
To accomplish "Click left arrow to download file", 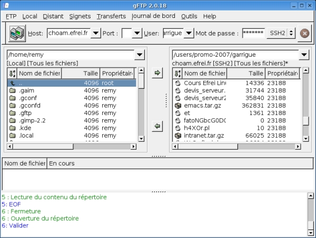I will pyautogui.click(x=157, y=126).
